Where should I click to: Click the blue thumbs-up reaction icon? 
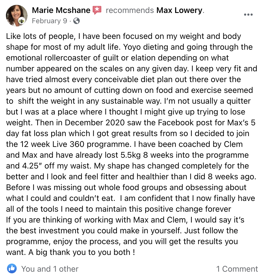click(12, 269)
